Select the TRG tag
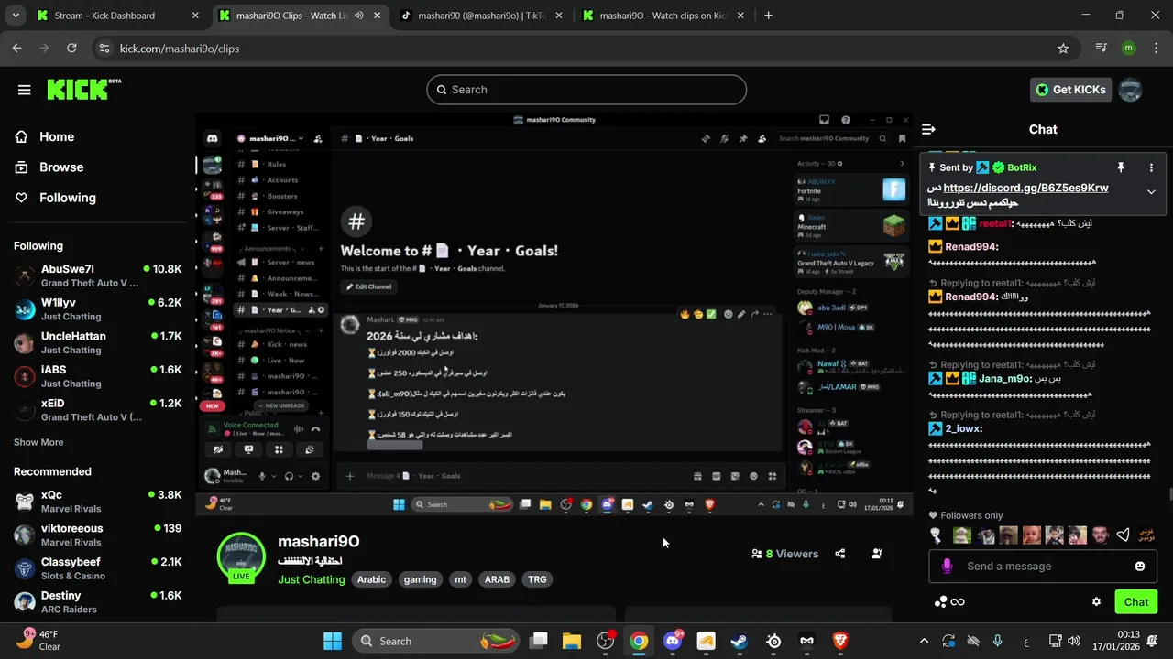The image size is (1173, 659). [537, 579]
